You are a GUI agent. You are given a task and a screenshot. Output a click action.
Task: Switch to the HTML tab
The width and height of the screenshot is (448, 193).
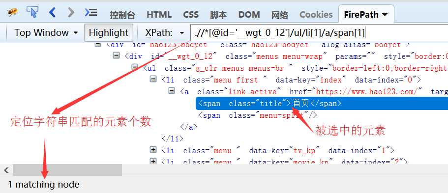coord(159,15)
